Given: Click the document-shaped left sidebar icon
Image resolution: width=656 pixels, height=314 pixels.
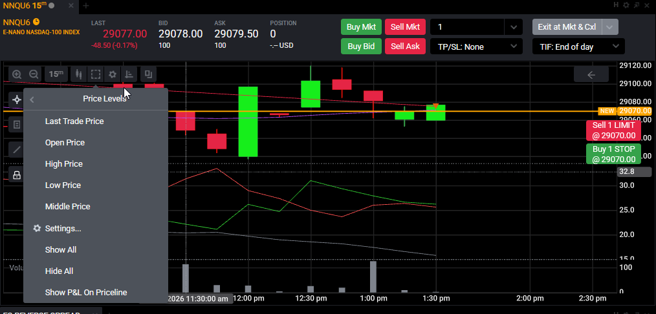Looking at the screenshot, I should 17,125.
